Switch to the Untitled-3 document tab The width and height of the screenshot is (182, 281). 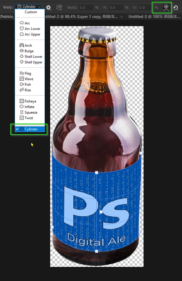point(154,16)
